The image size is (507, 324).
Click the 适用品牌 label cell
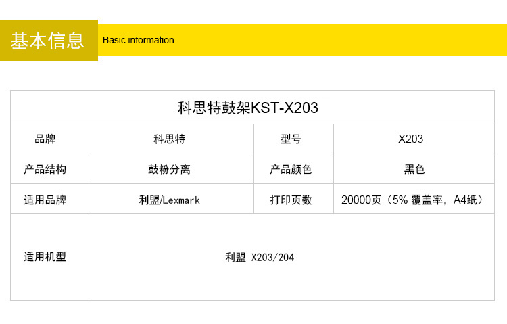point(45,200)
